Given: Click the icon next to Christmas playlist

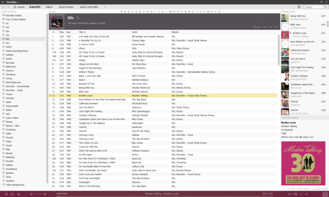Looking at the screenshot, I should (x=3, y=74).
